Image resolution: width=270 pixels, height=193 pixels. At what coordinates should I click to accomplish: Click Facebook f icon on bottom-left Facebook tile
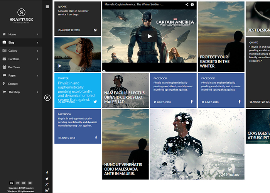click(96, 137)
